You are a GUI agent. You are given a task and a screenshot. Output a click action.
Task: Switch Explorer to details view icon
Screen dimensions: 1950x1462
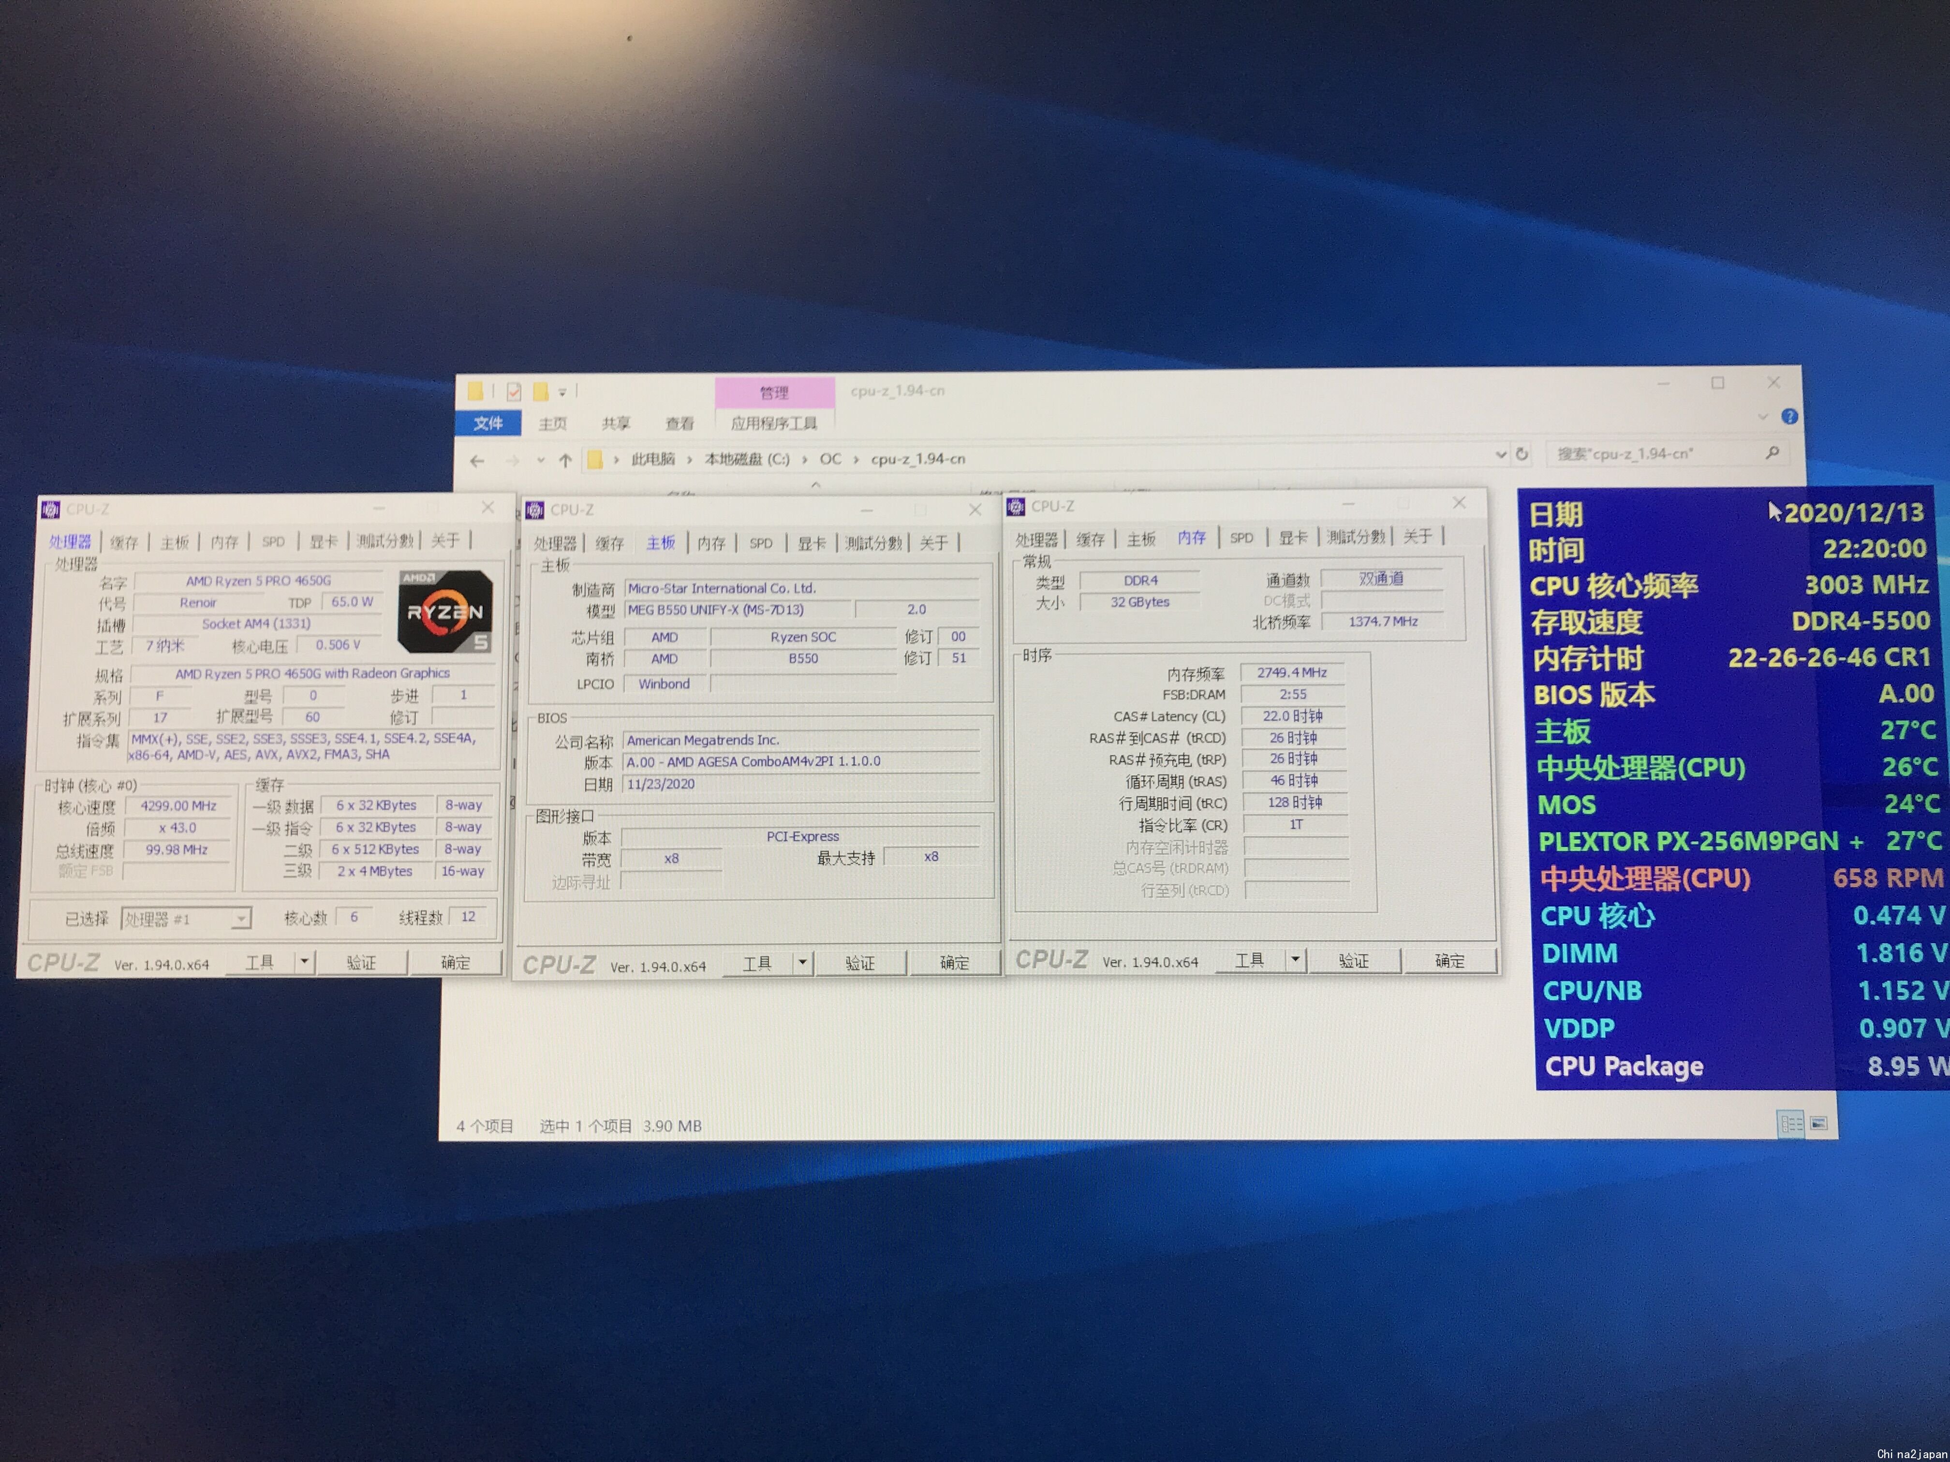pos(1791,1123)
